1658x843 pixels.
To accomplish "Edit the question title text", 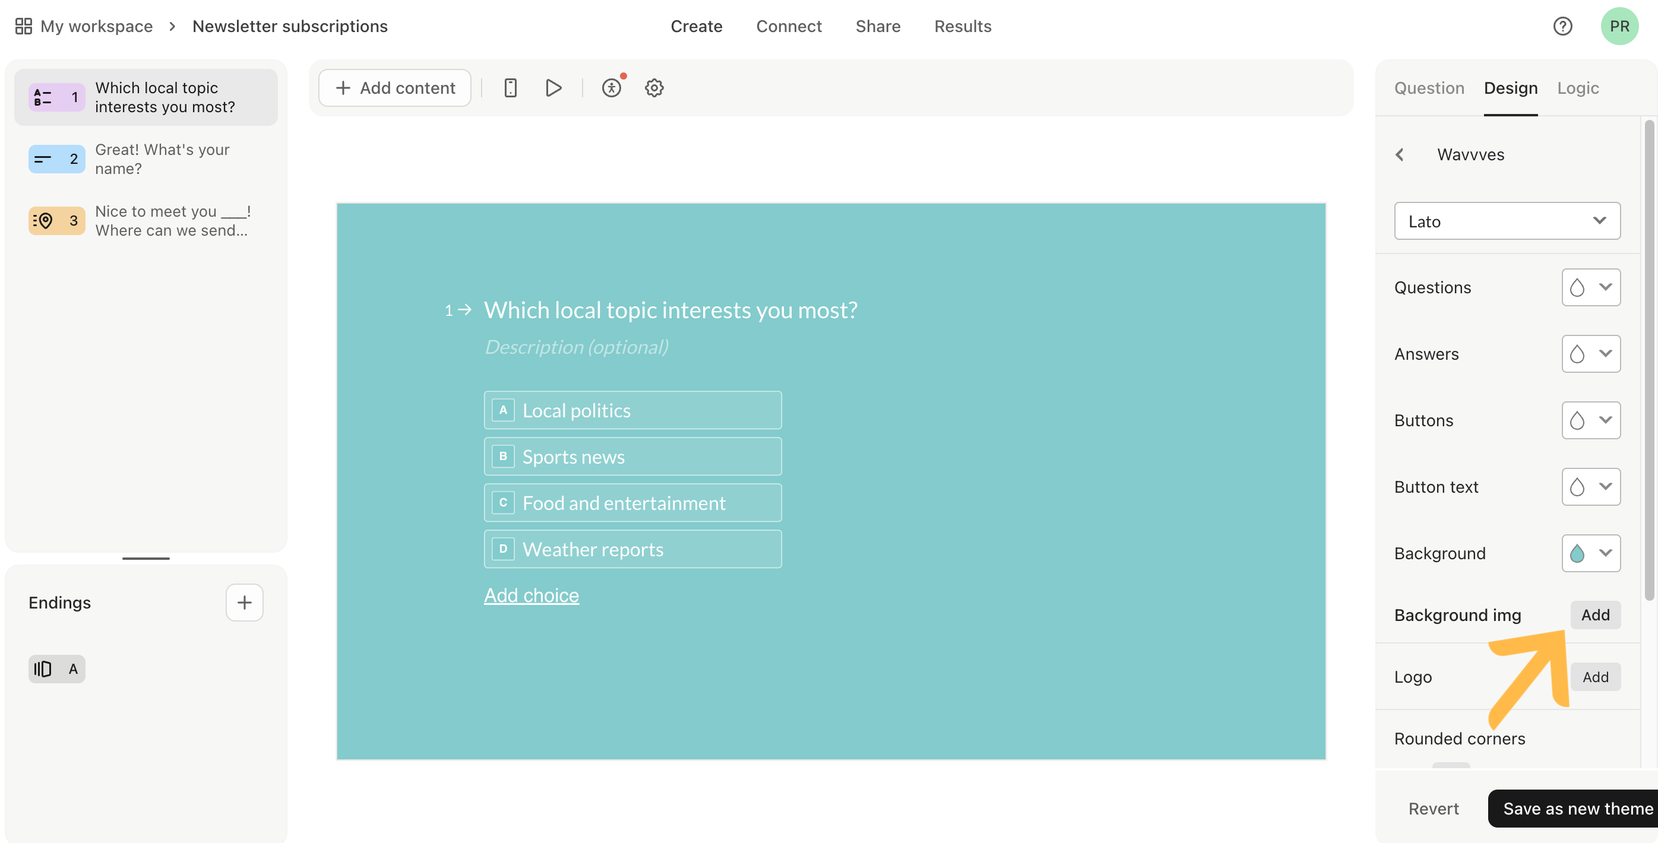I will coord(670,310).
